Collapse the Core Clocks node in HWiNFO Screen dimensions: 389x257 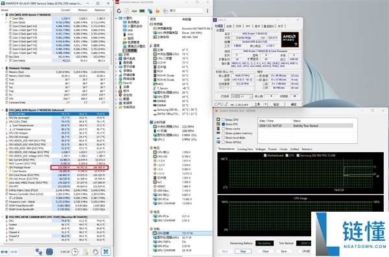(x=6, y=22)
